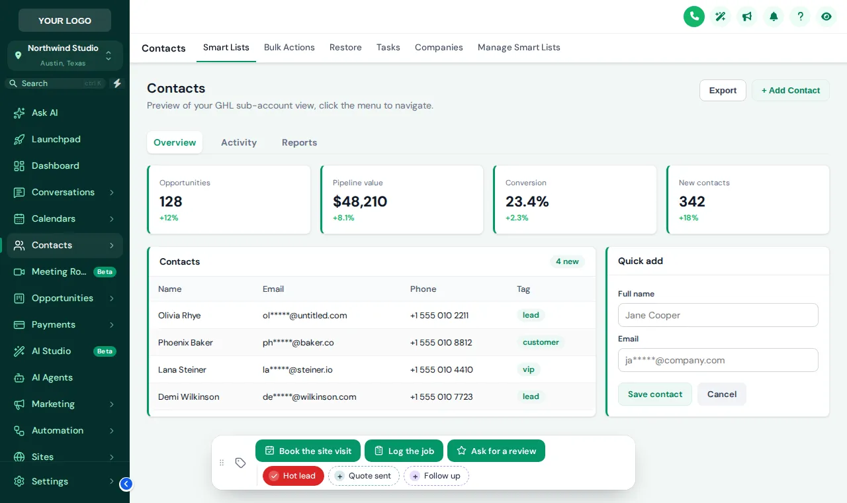The width and height of the screenshot is (847, 503).
Task: Open AI Studio in sidebar
Action: pos(65,351)
